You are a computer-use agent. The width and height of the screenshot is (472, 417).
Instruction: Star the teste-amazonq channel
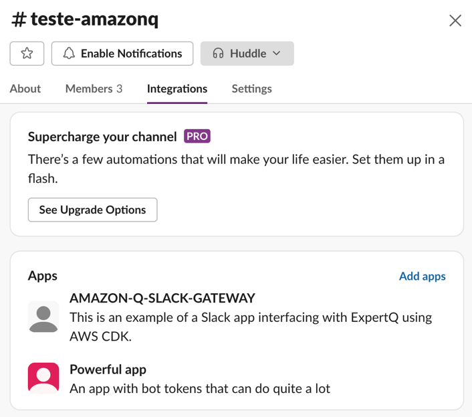(27, 54)
